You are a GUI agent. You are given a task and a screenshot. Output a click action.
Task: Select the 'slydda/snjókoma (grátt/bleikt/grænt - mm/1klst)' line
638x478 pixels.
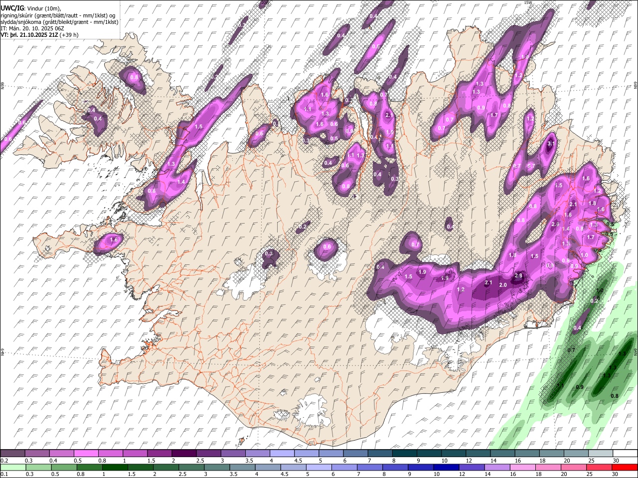59,22
